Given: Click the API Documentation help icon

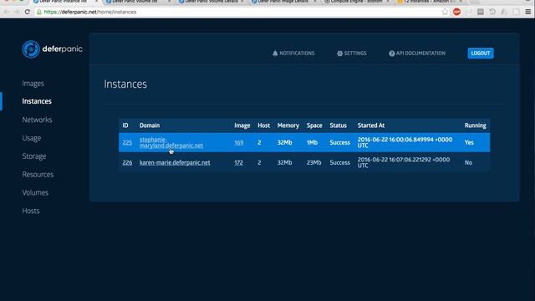Looking at the screenshot, I should tap(392, 54).
